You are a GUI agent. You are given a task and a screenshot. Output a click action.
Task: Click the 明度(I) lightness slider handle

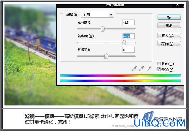pyautogui.click(x=106, y=56)
